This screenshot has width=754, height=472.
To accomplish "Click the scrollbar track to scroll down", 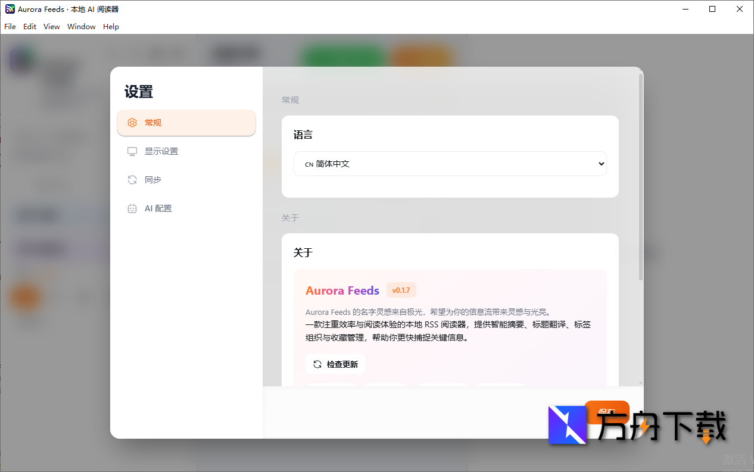I will (640, 327).
